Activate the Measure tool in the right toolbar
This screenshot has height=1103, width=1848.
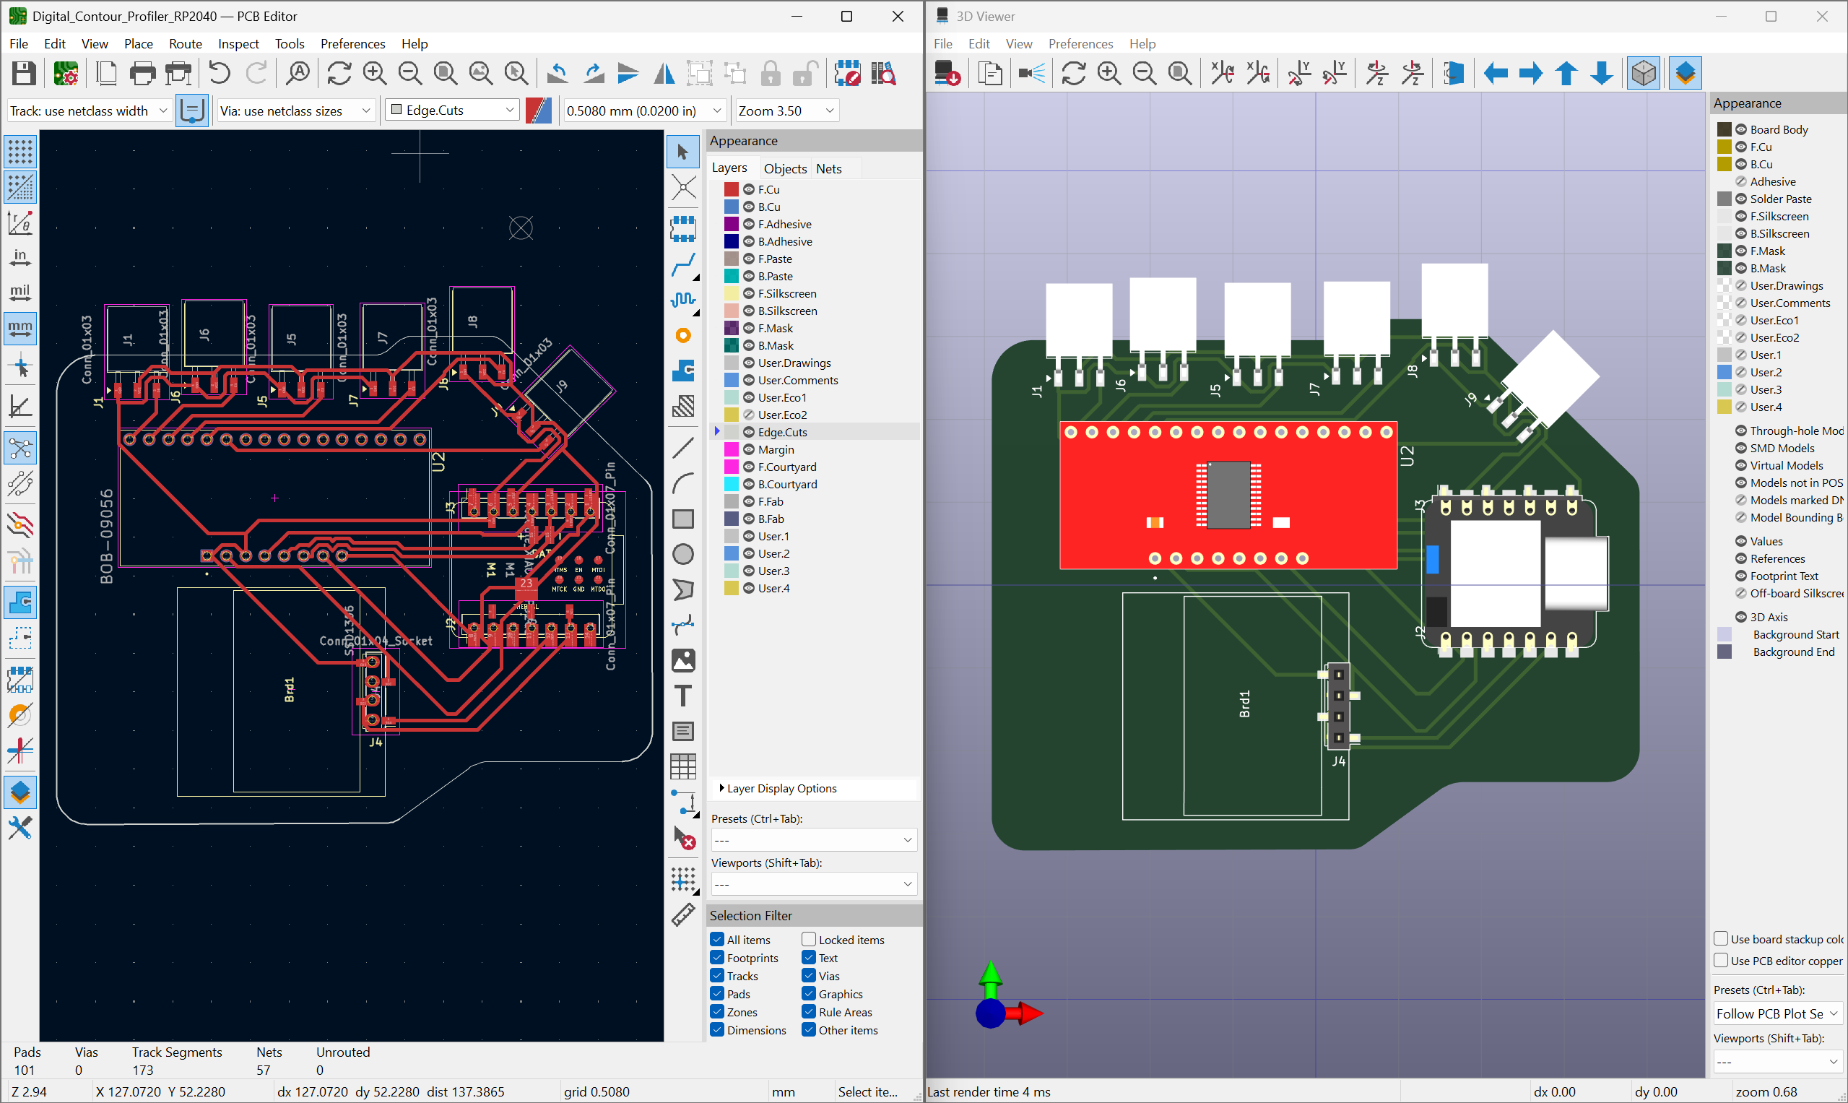(682, 916)
